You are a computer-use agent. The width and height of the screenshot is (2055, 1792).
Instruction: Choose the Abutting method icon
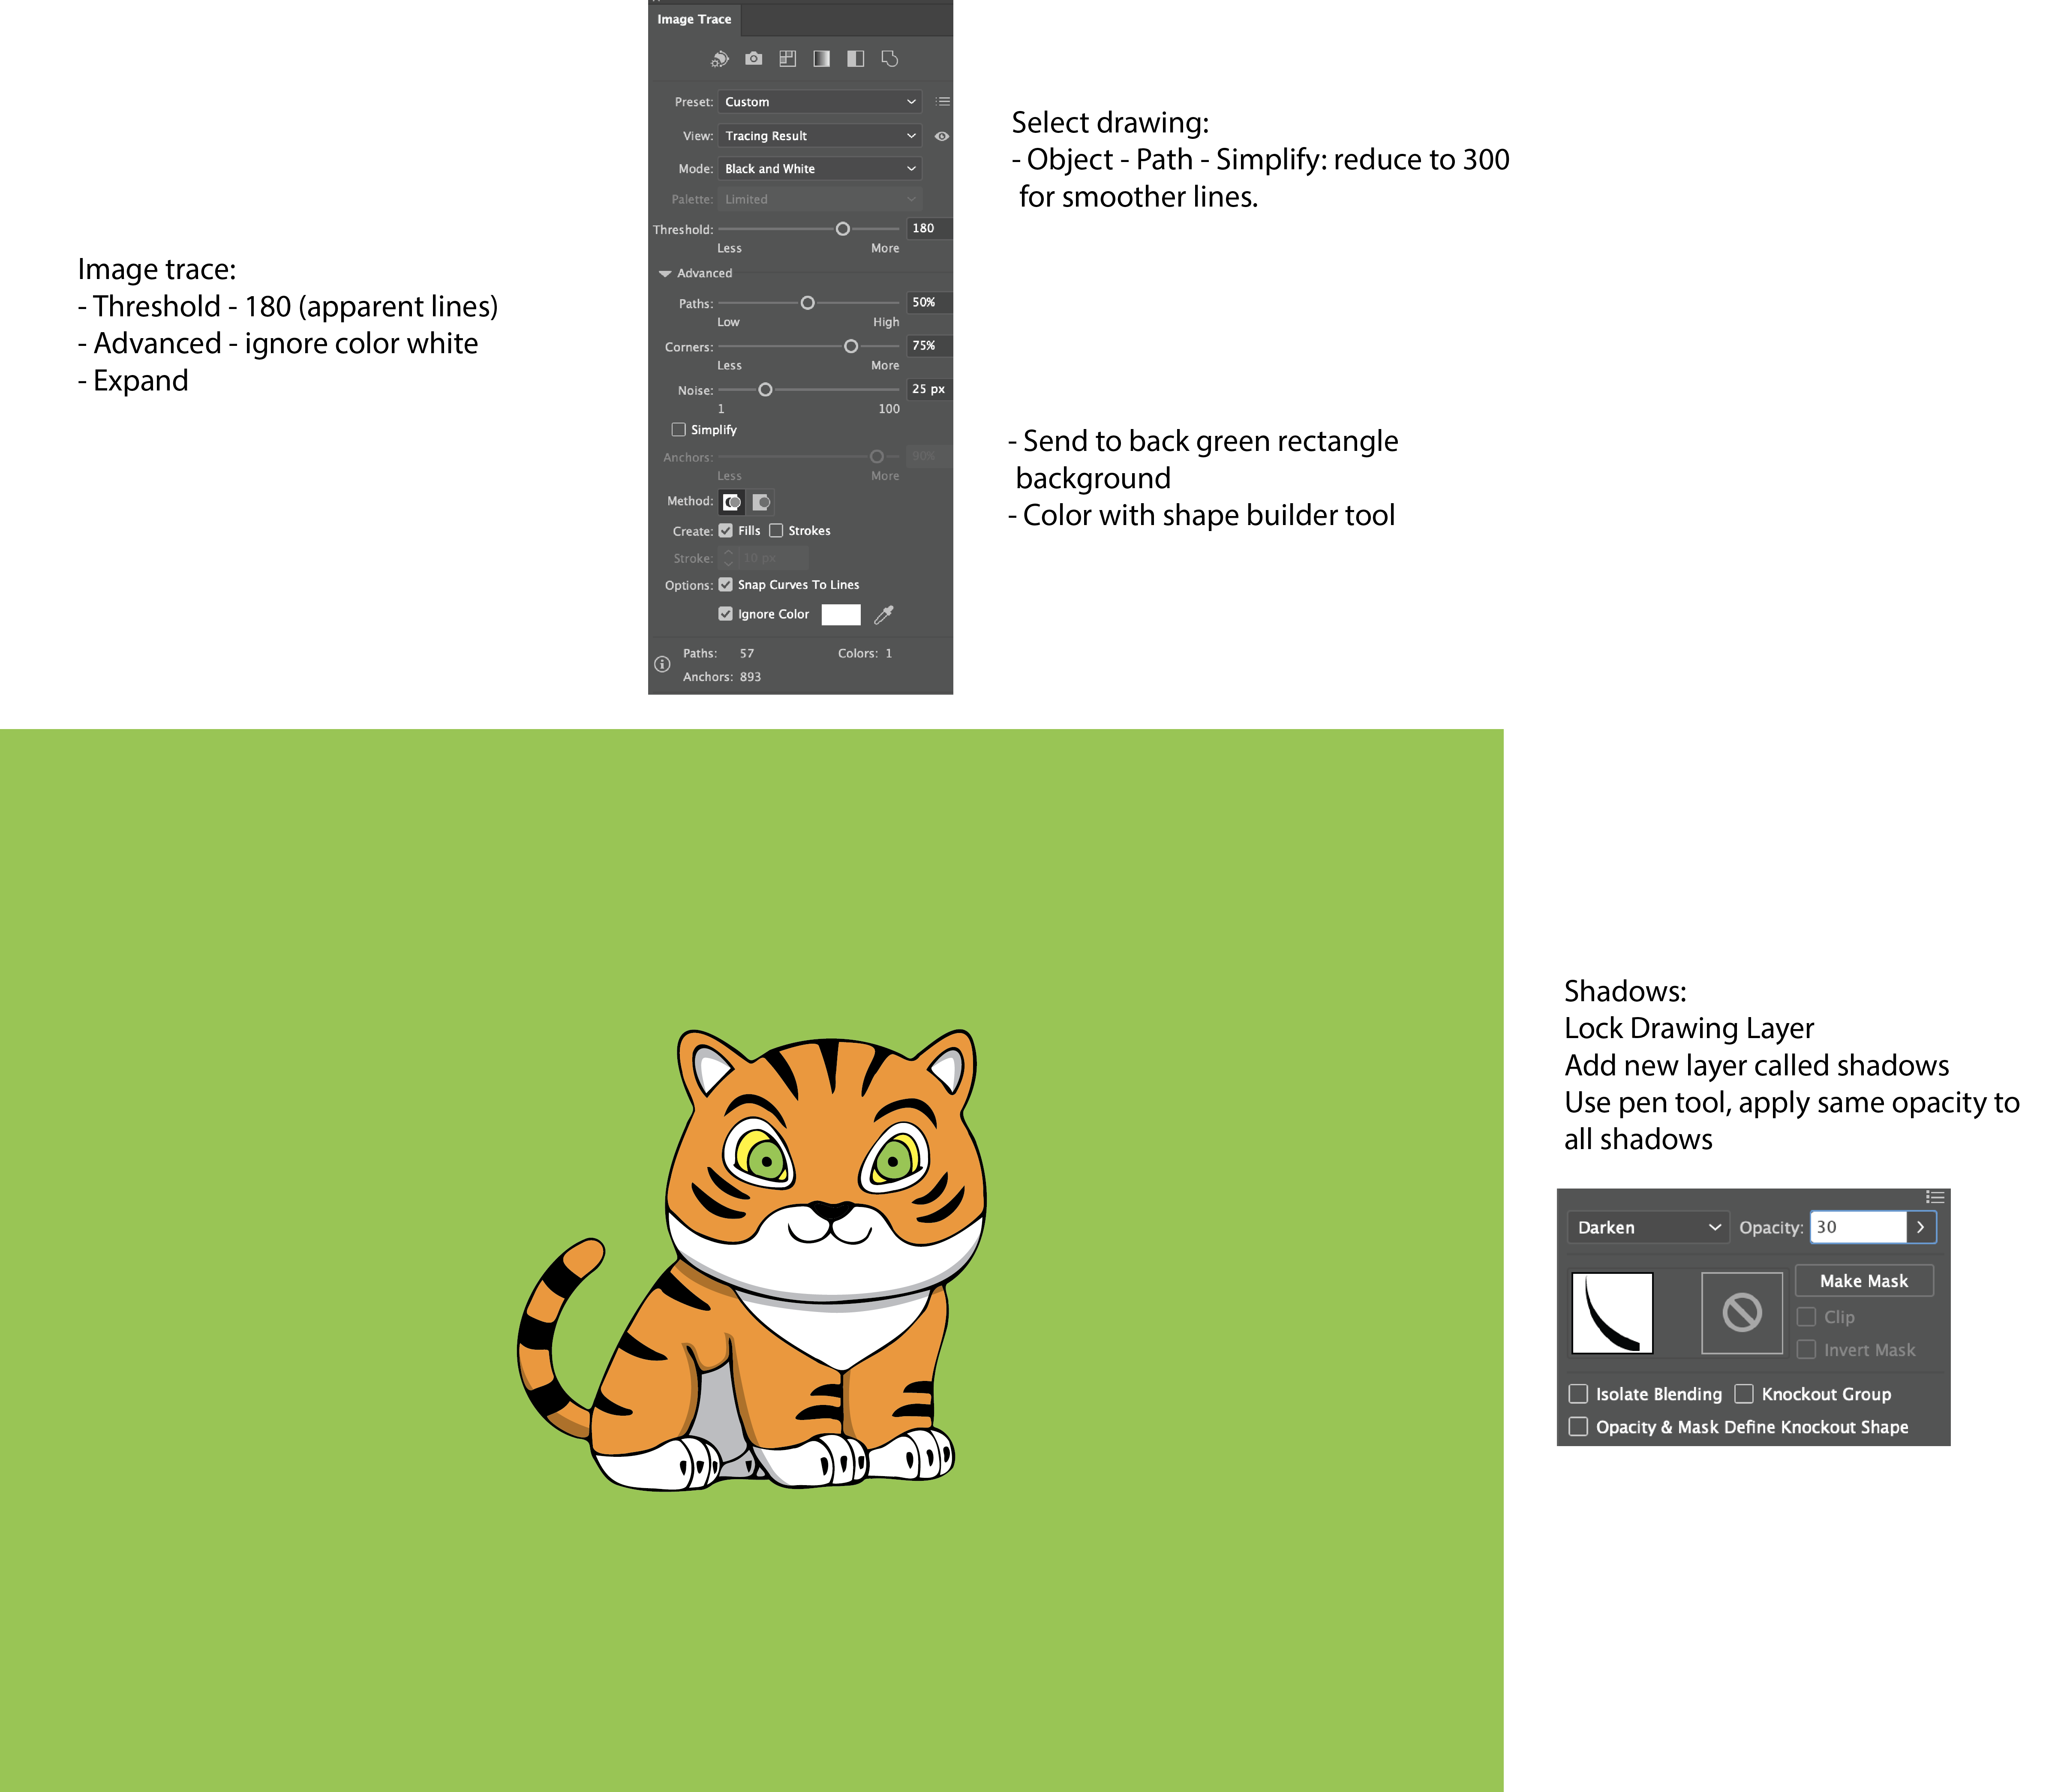coord(732,502)
